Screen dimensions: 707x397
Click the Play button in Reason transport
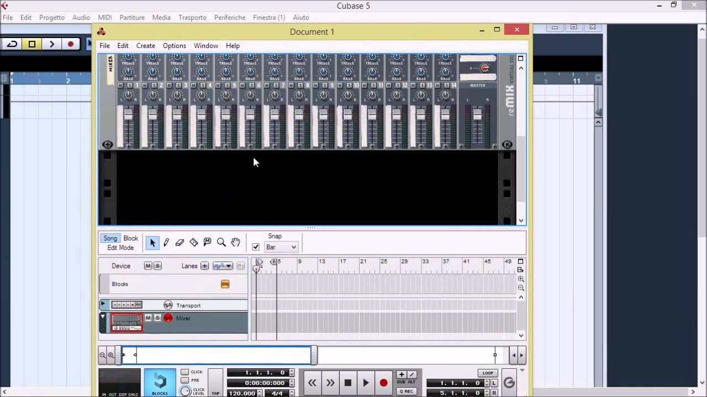pos(366,383)
